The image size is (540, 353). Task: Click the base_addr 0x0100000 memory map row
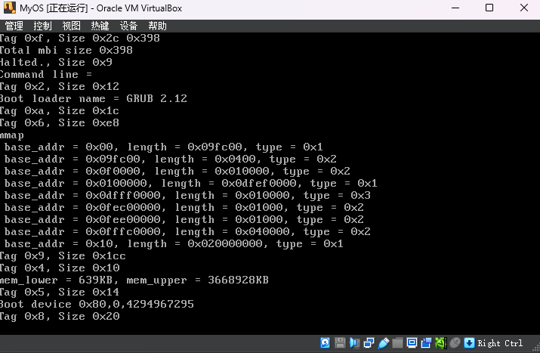pos(191,184)
